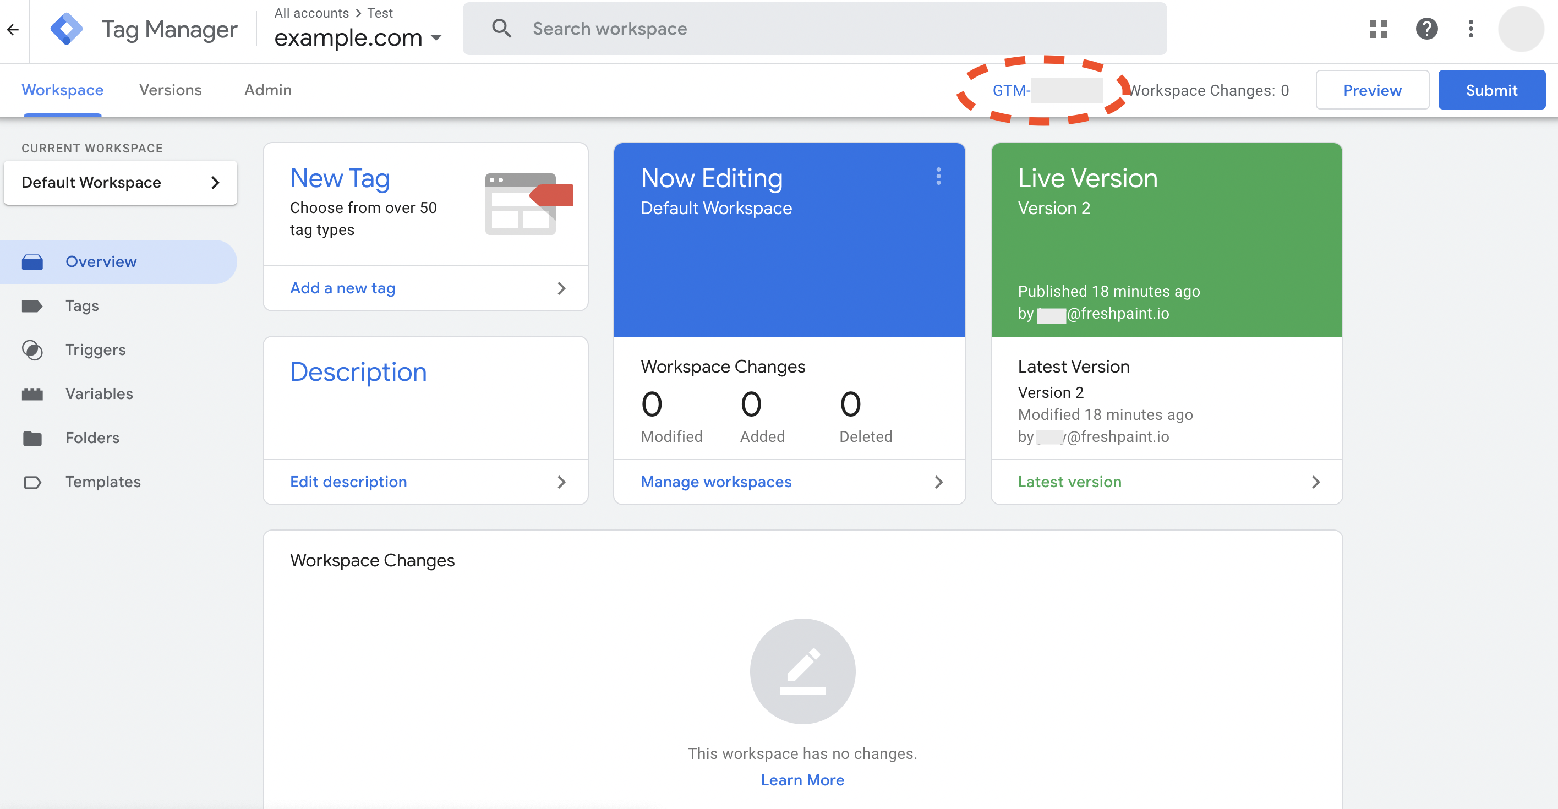This screenshot has width=1558, height=809.
Task: Open the Default Workspace selector
Action: coord(121,183)
